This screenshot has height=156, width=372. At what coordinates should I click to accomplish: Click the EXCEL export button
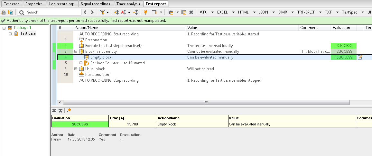pyautogui.click(x=222, y=12)
